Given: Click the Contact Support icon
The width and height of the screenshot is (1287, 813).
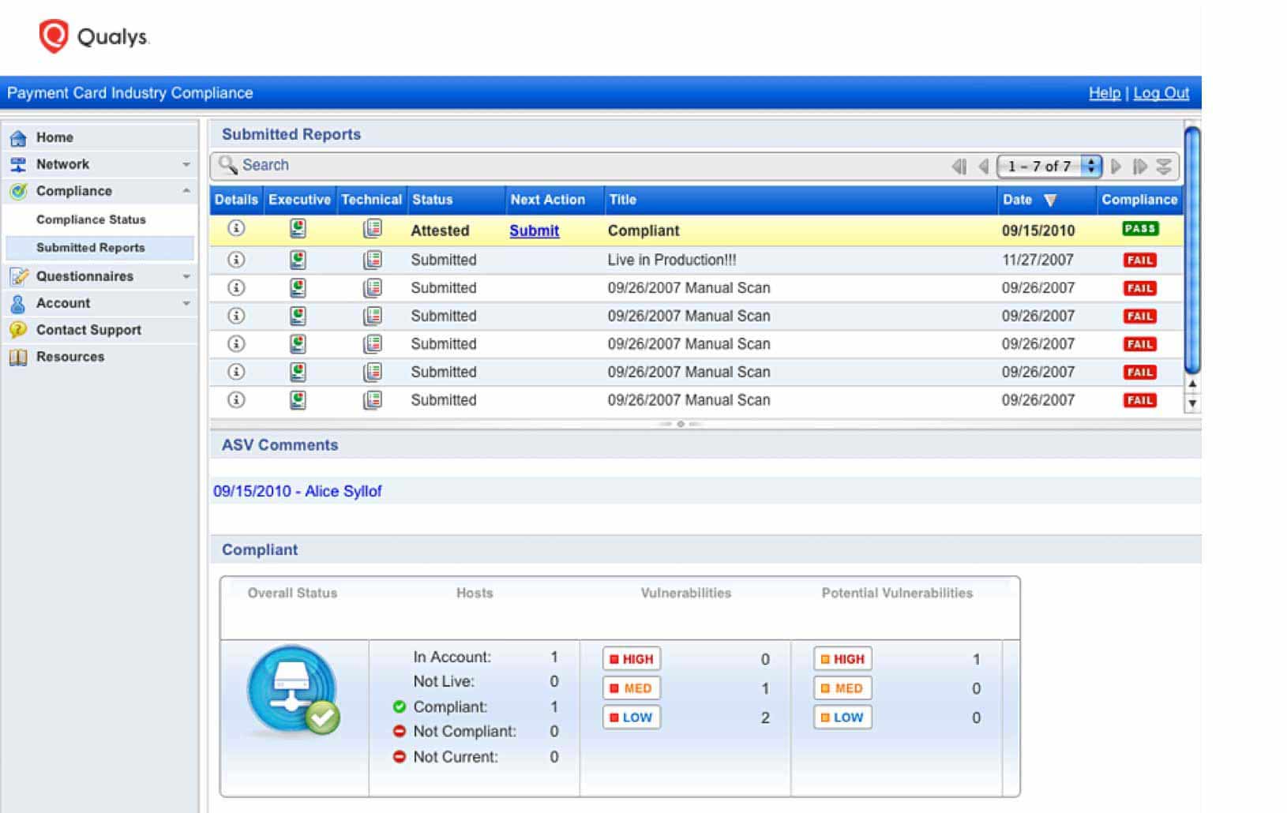Looking at the screenshot, I should pos(17,330).
